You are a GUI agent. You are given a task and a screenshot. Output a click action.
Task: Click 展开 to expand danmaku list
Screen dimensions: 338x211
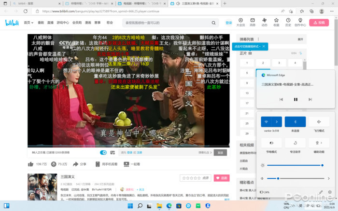[300, 40]
